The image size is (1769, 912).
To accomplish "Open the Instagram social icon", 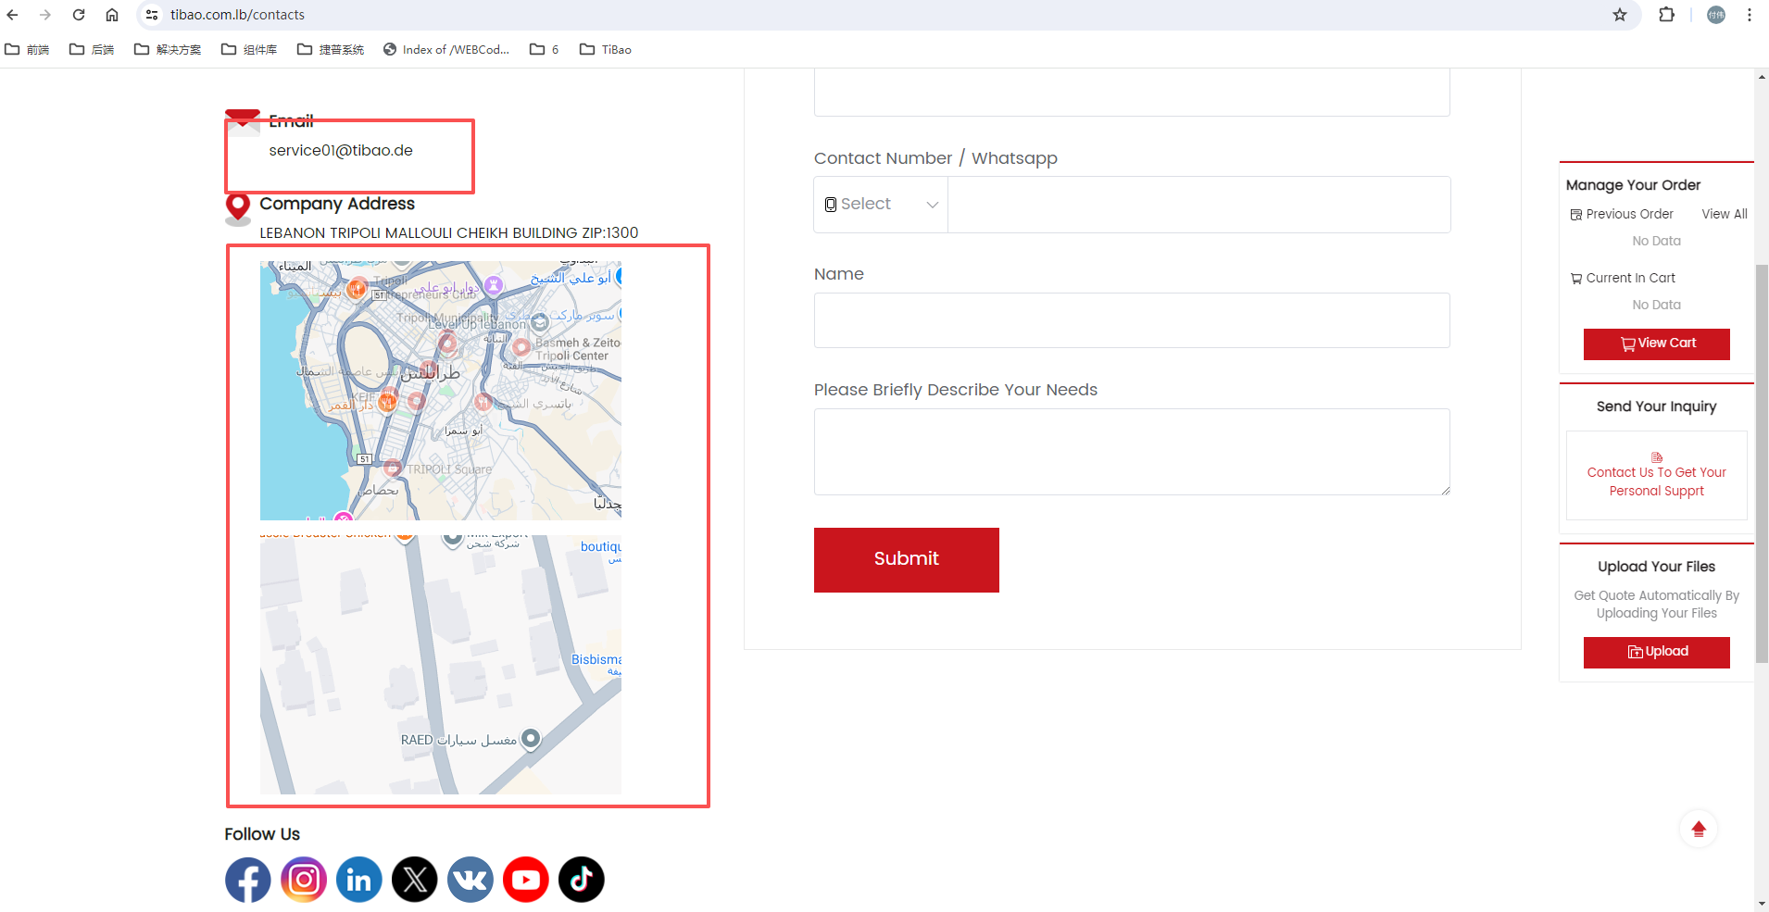I will click(304, 880).
